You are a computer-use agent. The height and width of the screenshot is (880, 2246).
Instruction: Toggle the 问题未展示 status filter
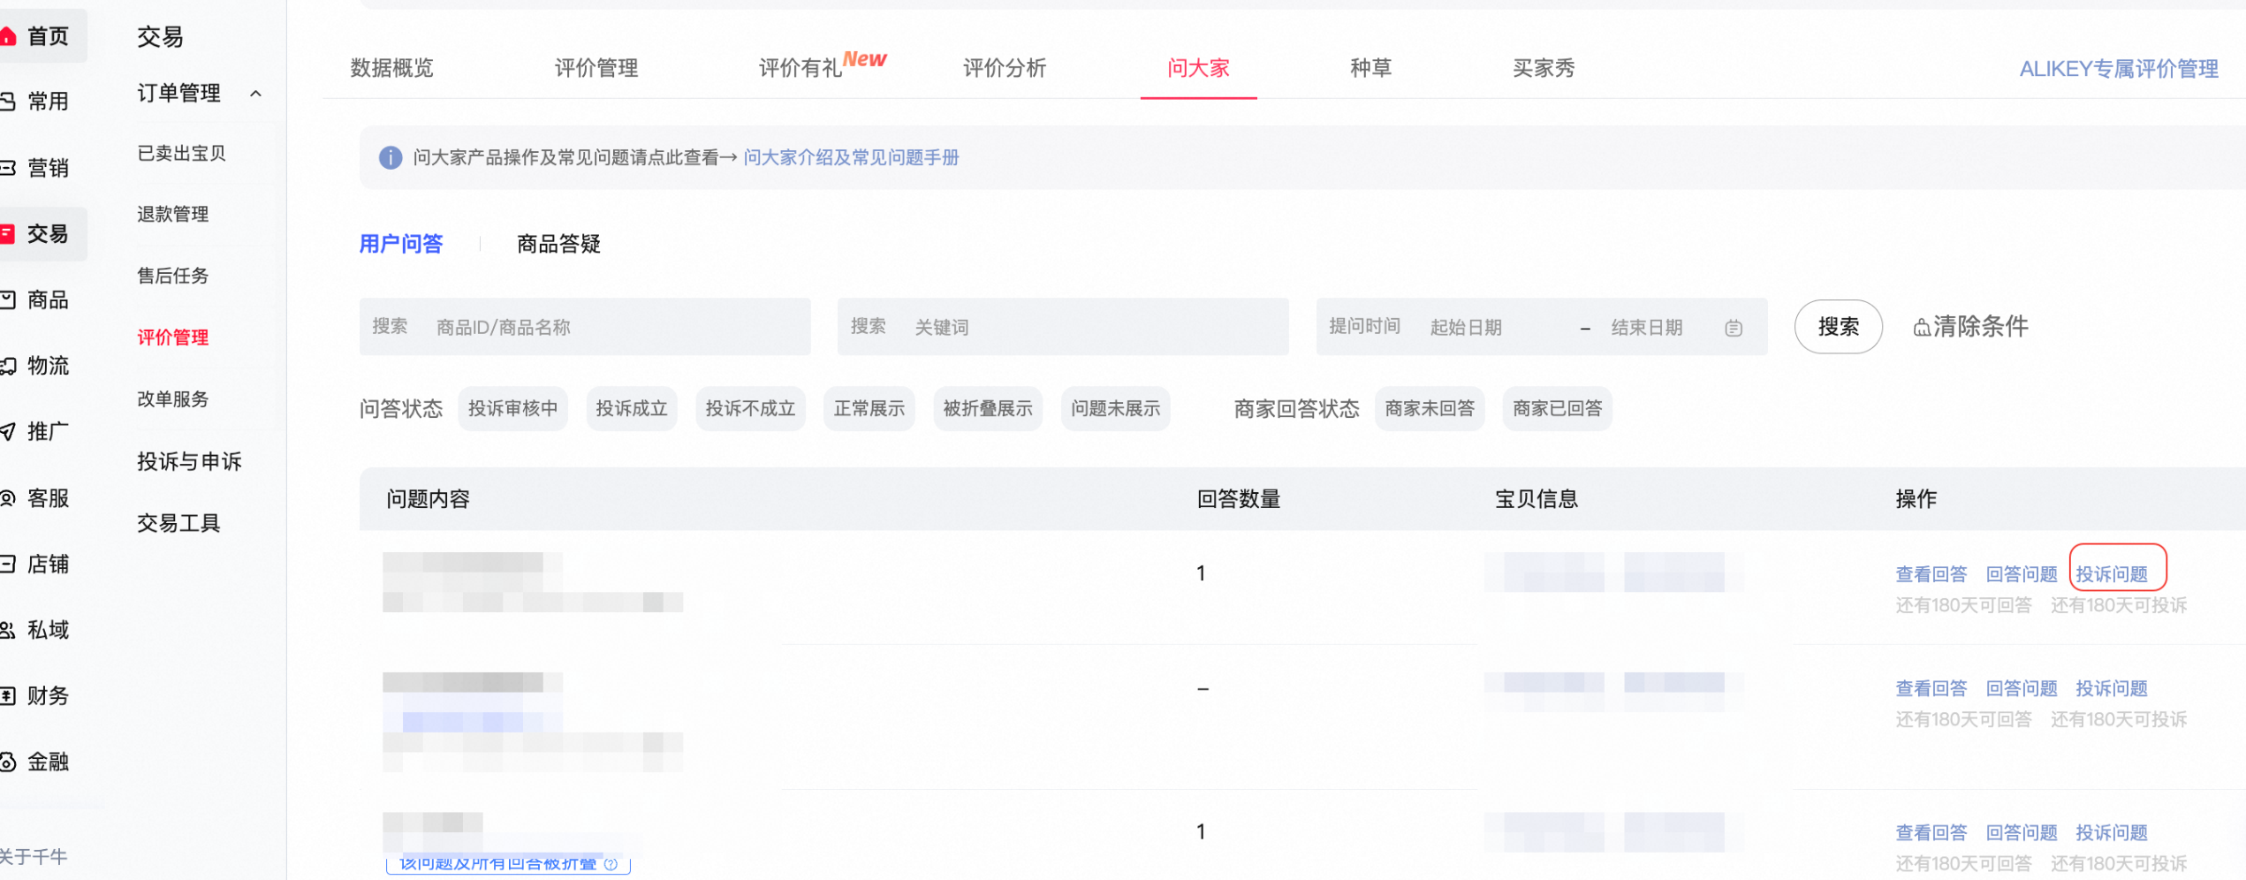point(1115,409)
